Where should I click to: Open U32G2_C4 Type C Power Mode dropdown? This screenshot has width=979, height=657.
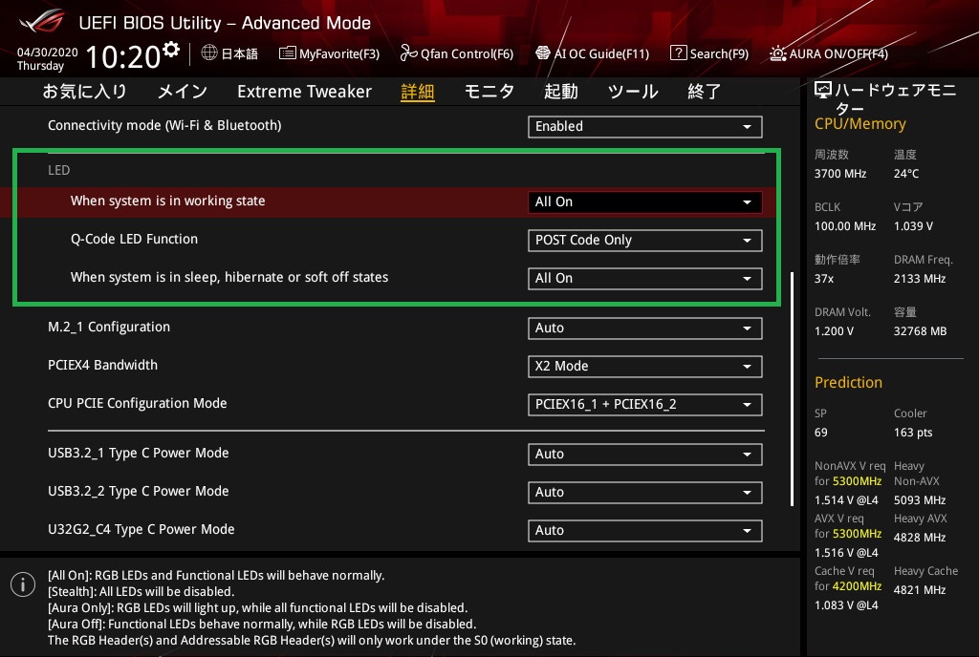645,530
